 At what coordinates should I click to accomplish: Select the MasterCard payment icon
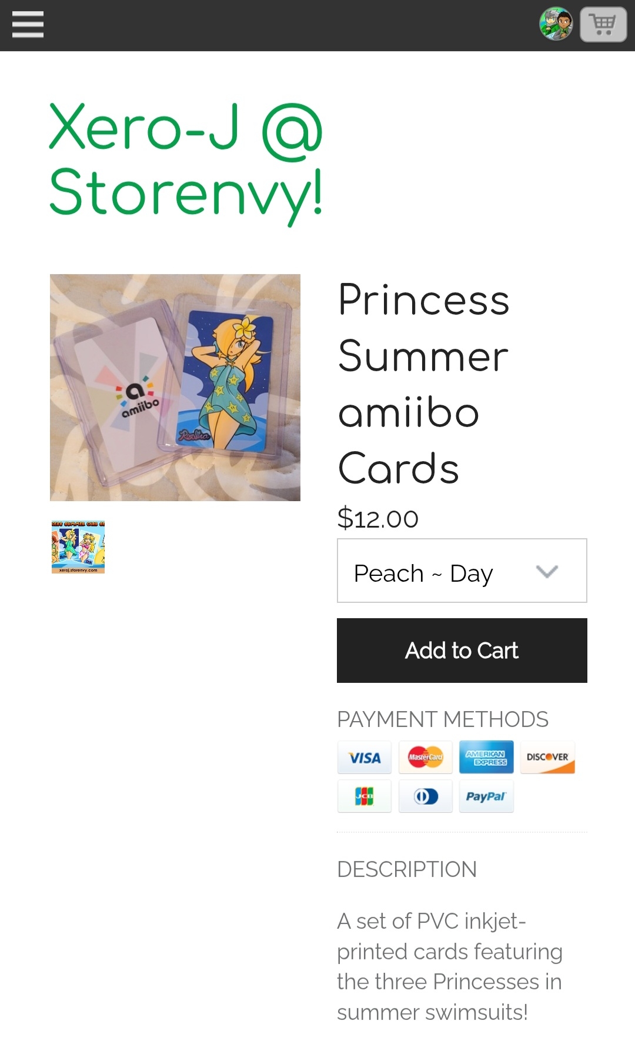[x=426, y=758]
